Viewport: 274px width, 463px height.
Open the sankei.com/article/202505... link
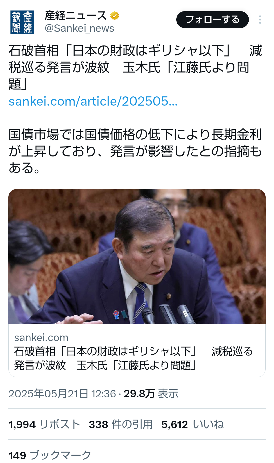click(93, 101)
